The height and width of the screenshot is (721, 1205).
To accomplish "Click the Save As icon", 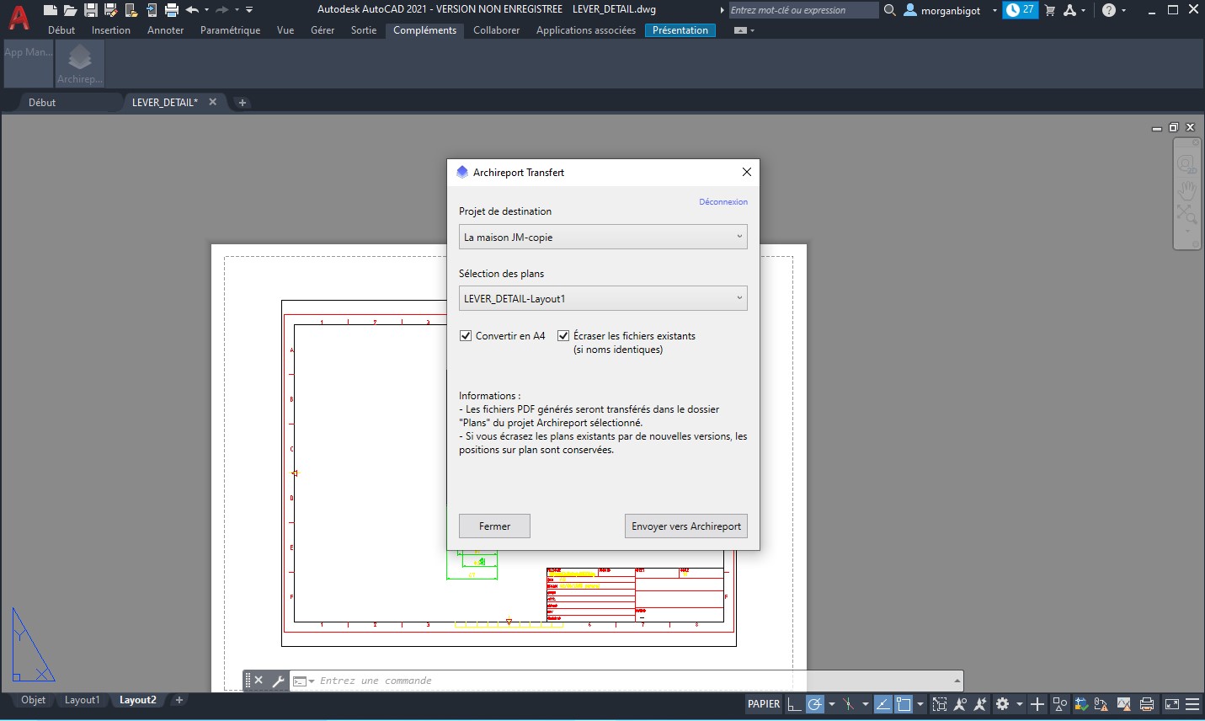I will point(111,10).
